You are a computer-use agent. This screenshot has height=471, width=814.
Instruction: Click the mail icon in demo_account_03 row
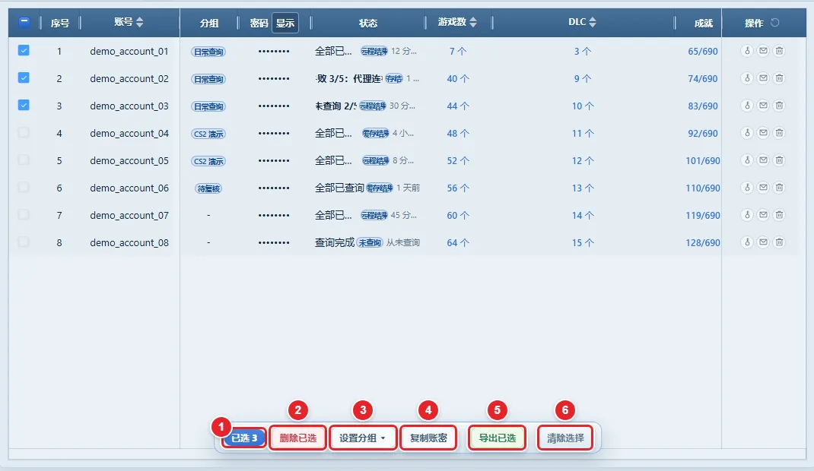point(763,106)
